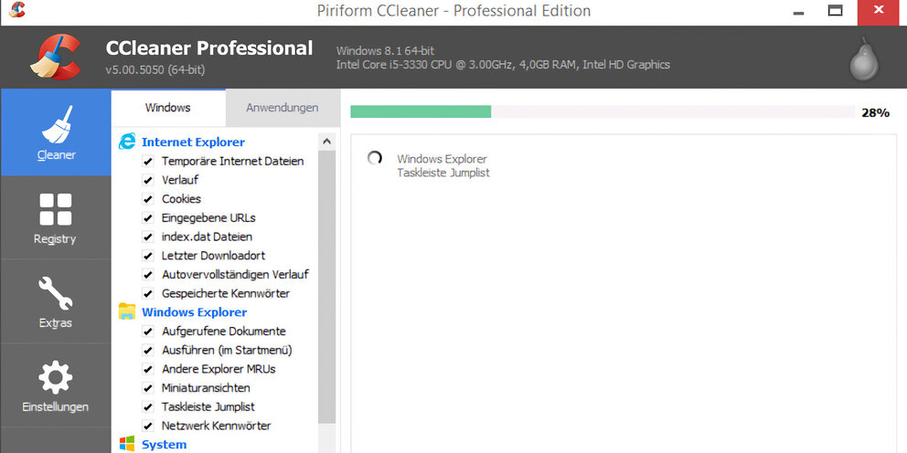Click the scroll up arrow in list
The image size is (907, 453).
326,141
